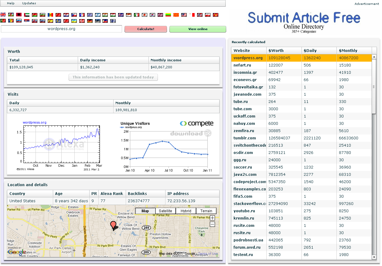The width and height of the screenshot is (382, 266).
Task: Click the Calculate! button
Action: [146, 29]
